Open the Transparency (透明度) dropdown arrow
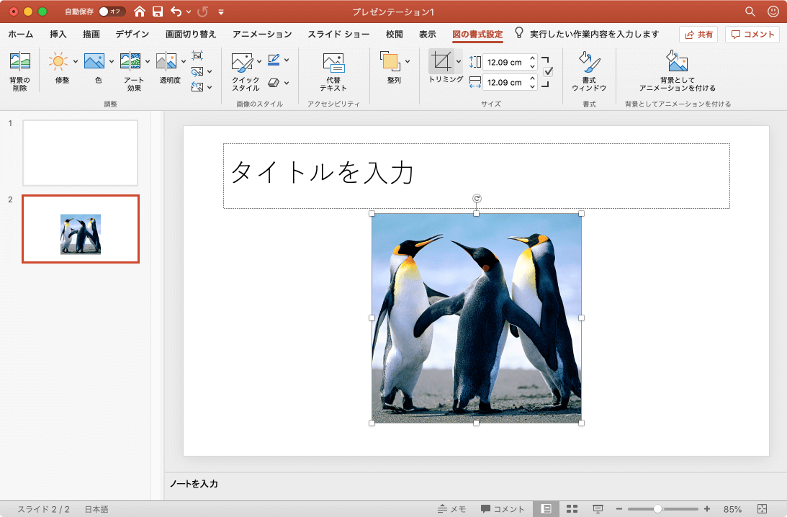The image size is (787, 517). click(x=184, y=62)
